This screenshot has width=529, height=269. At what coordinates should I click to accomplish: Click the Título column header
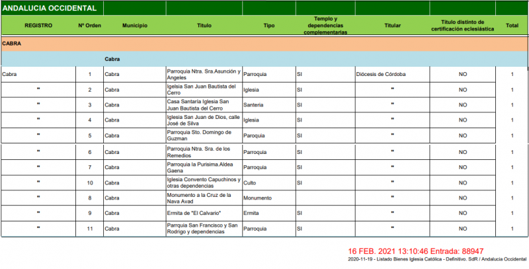pos(204,25)
